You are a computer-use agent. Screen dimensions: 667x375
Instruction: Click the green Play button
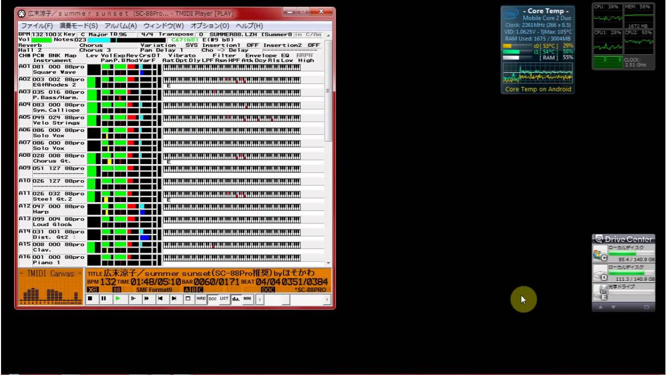[118, 299]
